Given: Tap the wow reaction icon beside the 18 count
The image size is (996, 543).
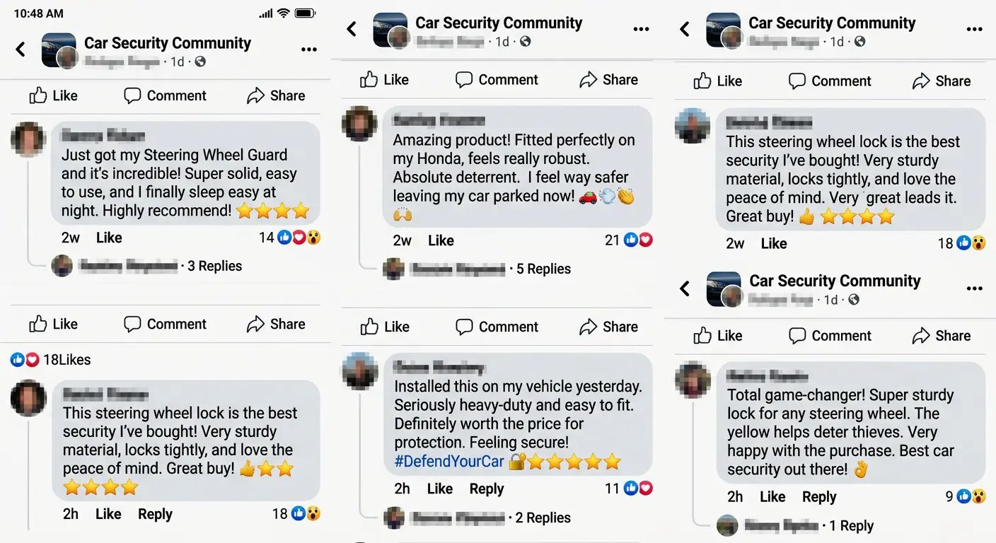Looking at the screenshot, I should [979, 243].
